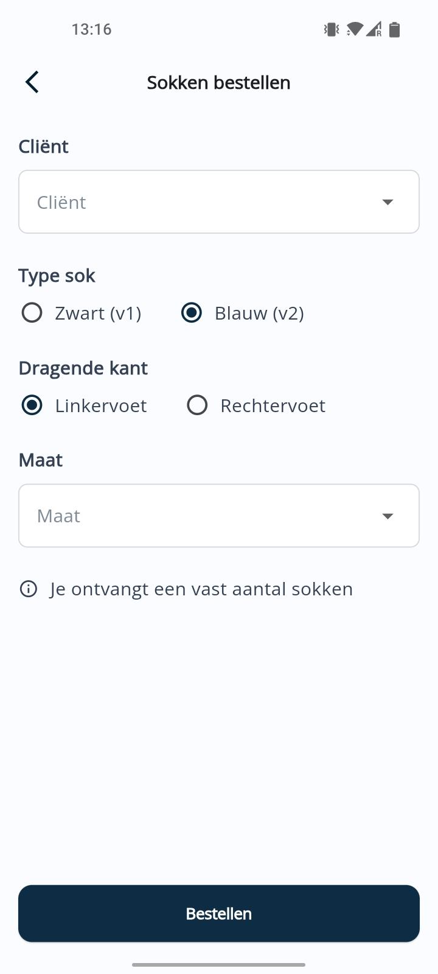Select the Blauw (v2) radio button
The height and width of the screenshot is (974, 438).
click(192, 313)
